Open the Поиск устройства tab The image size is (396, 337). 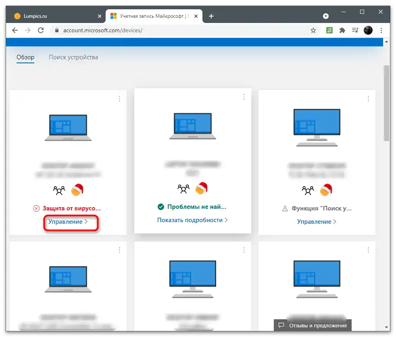pyautogui.click(x=73, y=57)
